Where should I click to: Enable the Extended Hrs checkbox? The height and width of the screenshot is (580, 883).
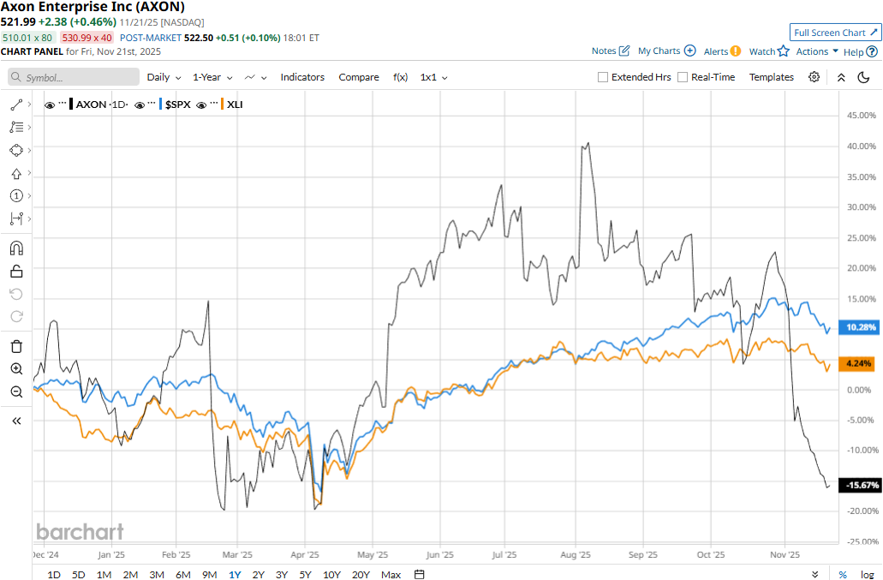[x=603, y=77]
